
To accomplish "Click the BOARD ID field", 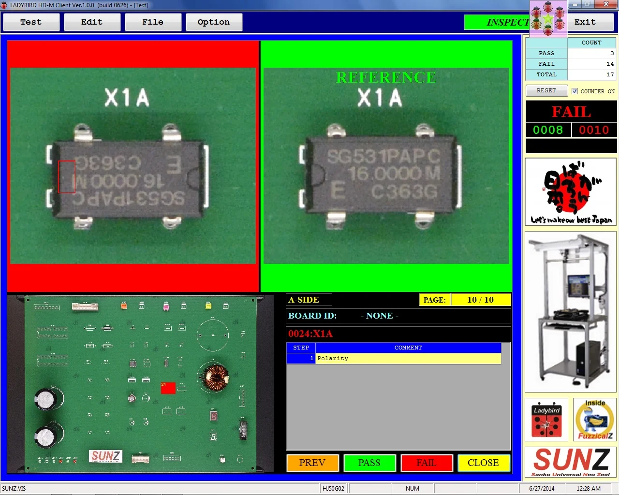I will (398, 316).
